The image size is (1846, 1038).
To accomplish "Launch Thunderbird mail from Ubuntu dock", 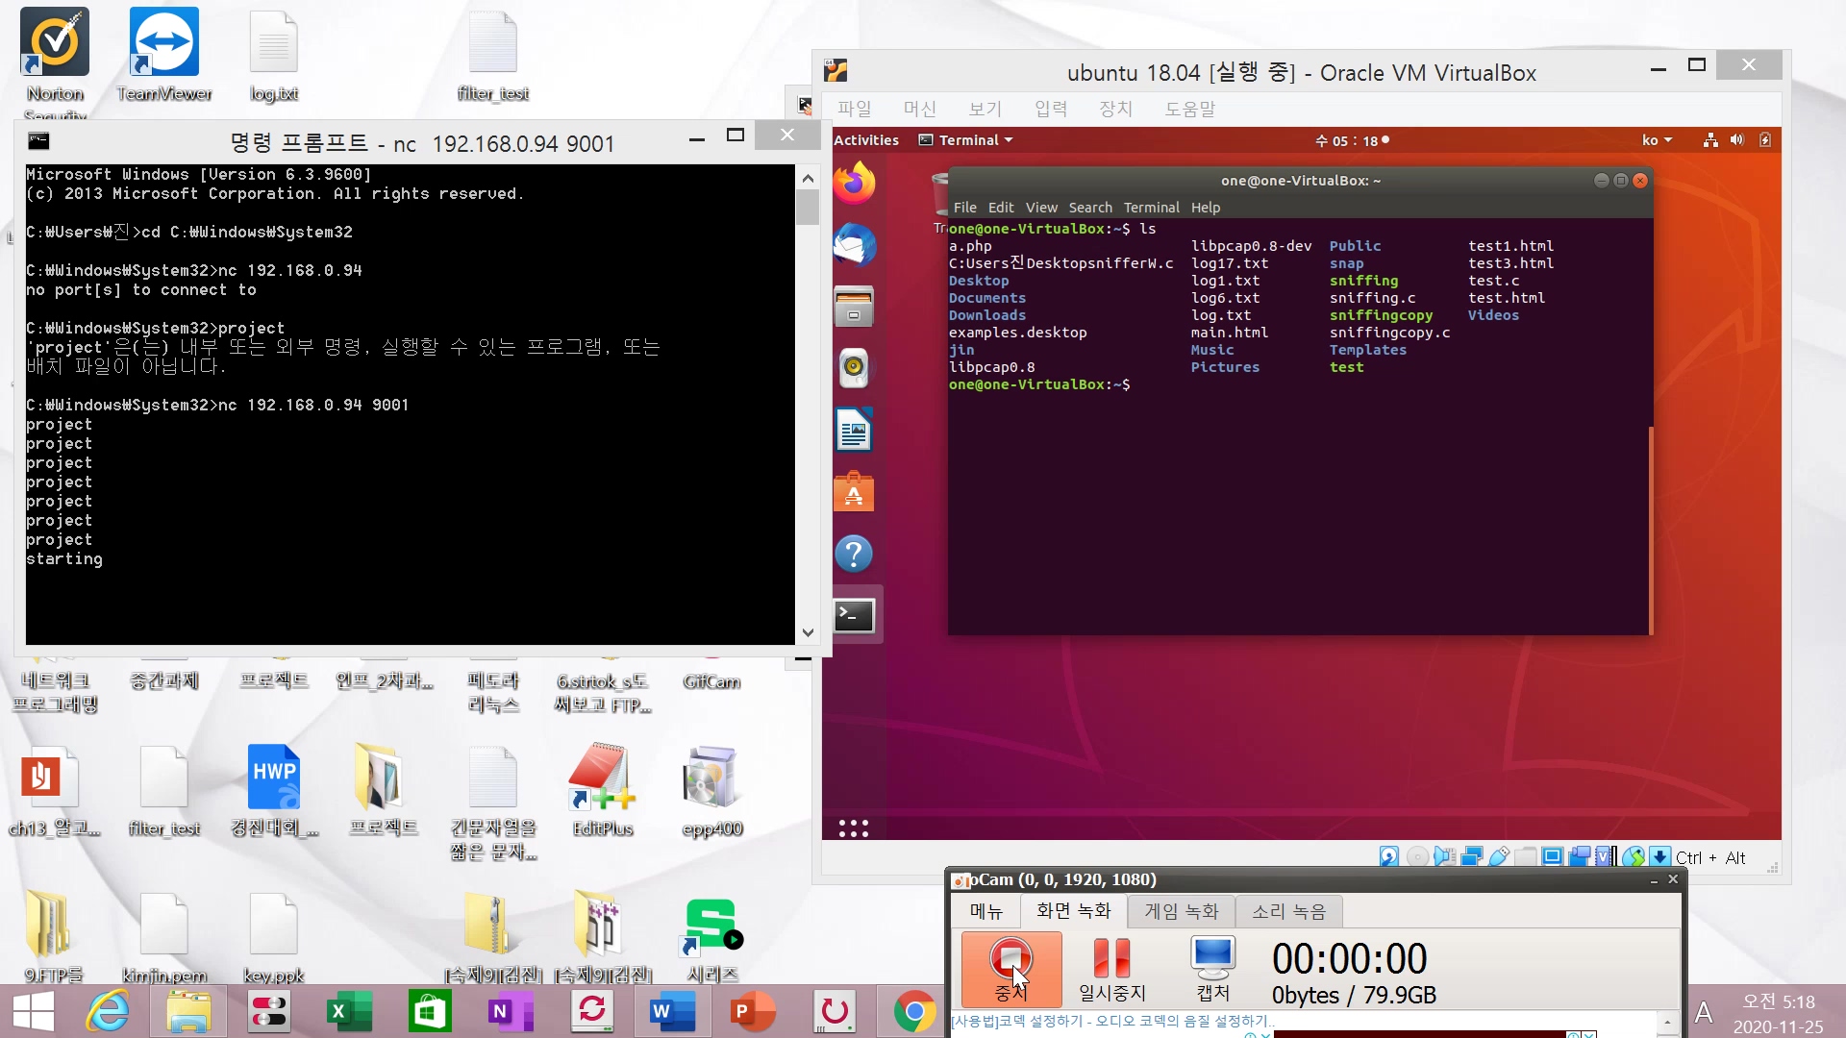I will (854, 245).
